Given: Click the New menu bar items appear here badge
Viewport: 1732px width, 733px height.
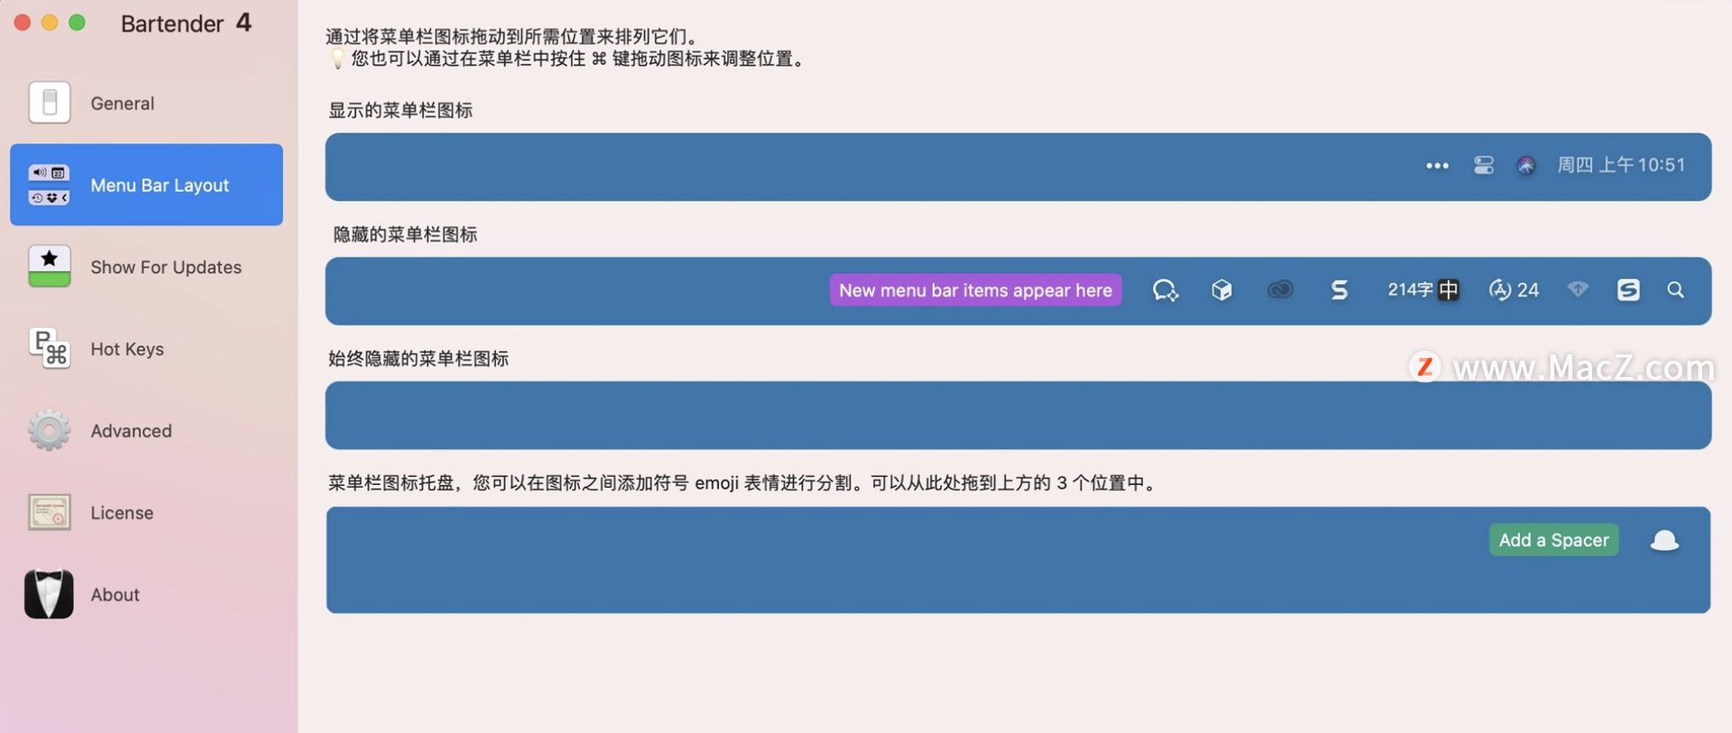Looking at the screenshot, I should pos(975,290).
